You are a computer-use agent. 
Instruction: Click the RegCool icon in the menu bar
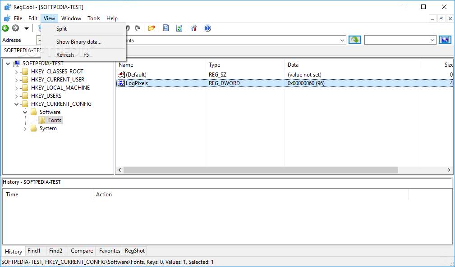[x=7, y=18]
